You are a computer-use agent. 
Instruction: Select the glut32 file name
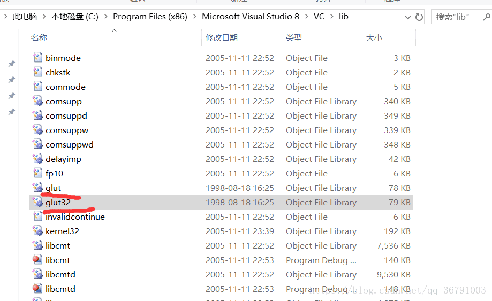coord(58,202)
